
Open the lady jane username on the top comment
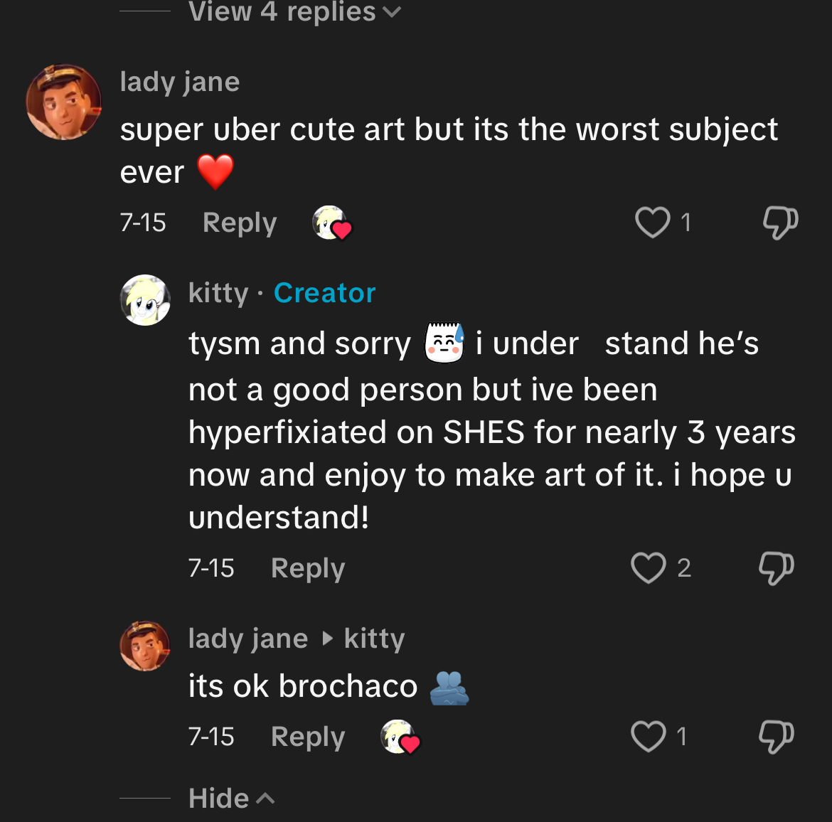(180, 82)
